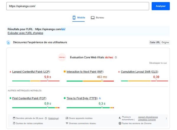
Task: Click the FCP distribution bar
Action: pos(36,108)
